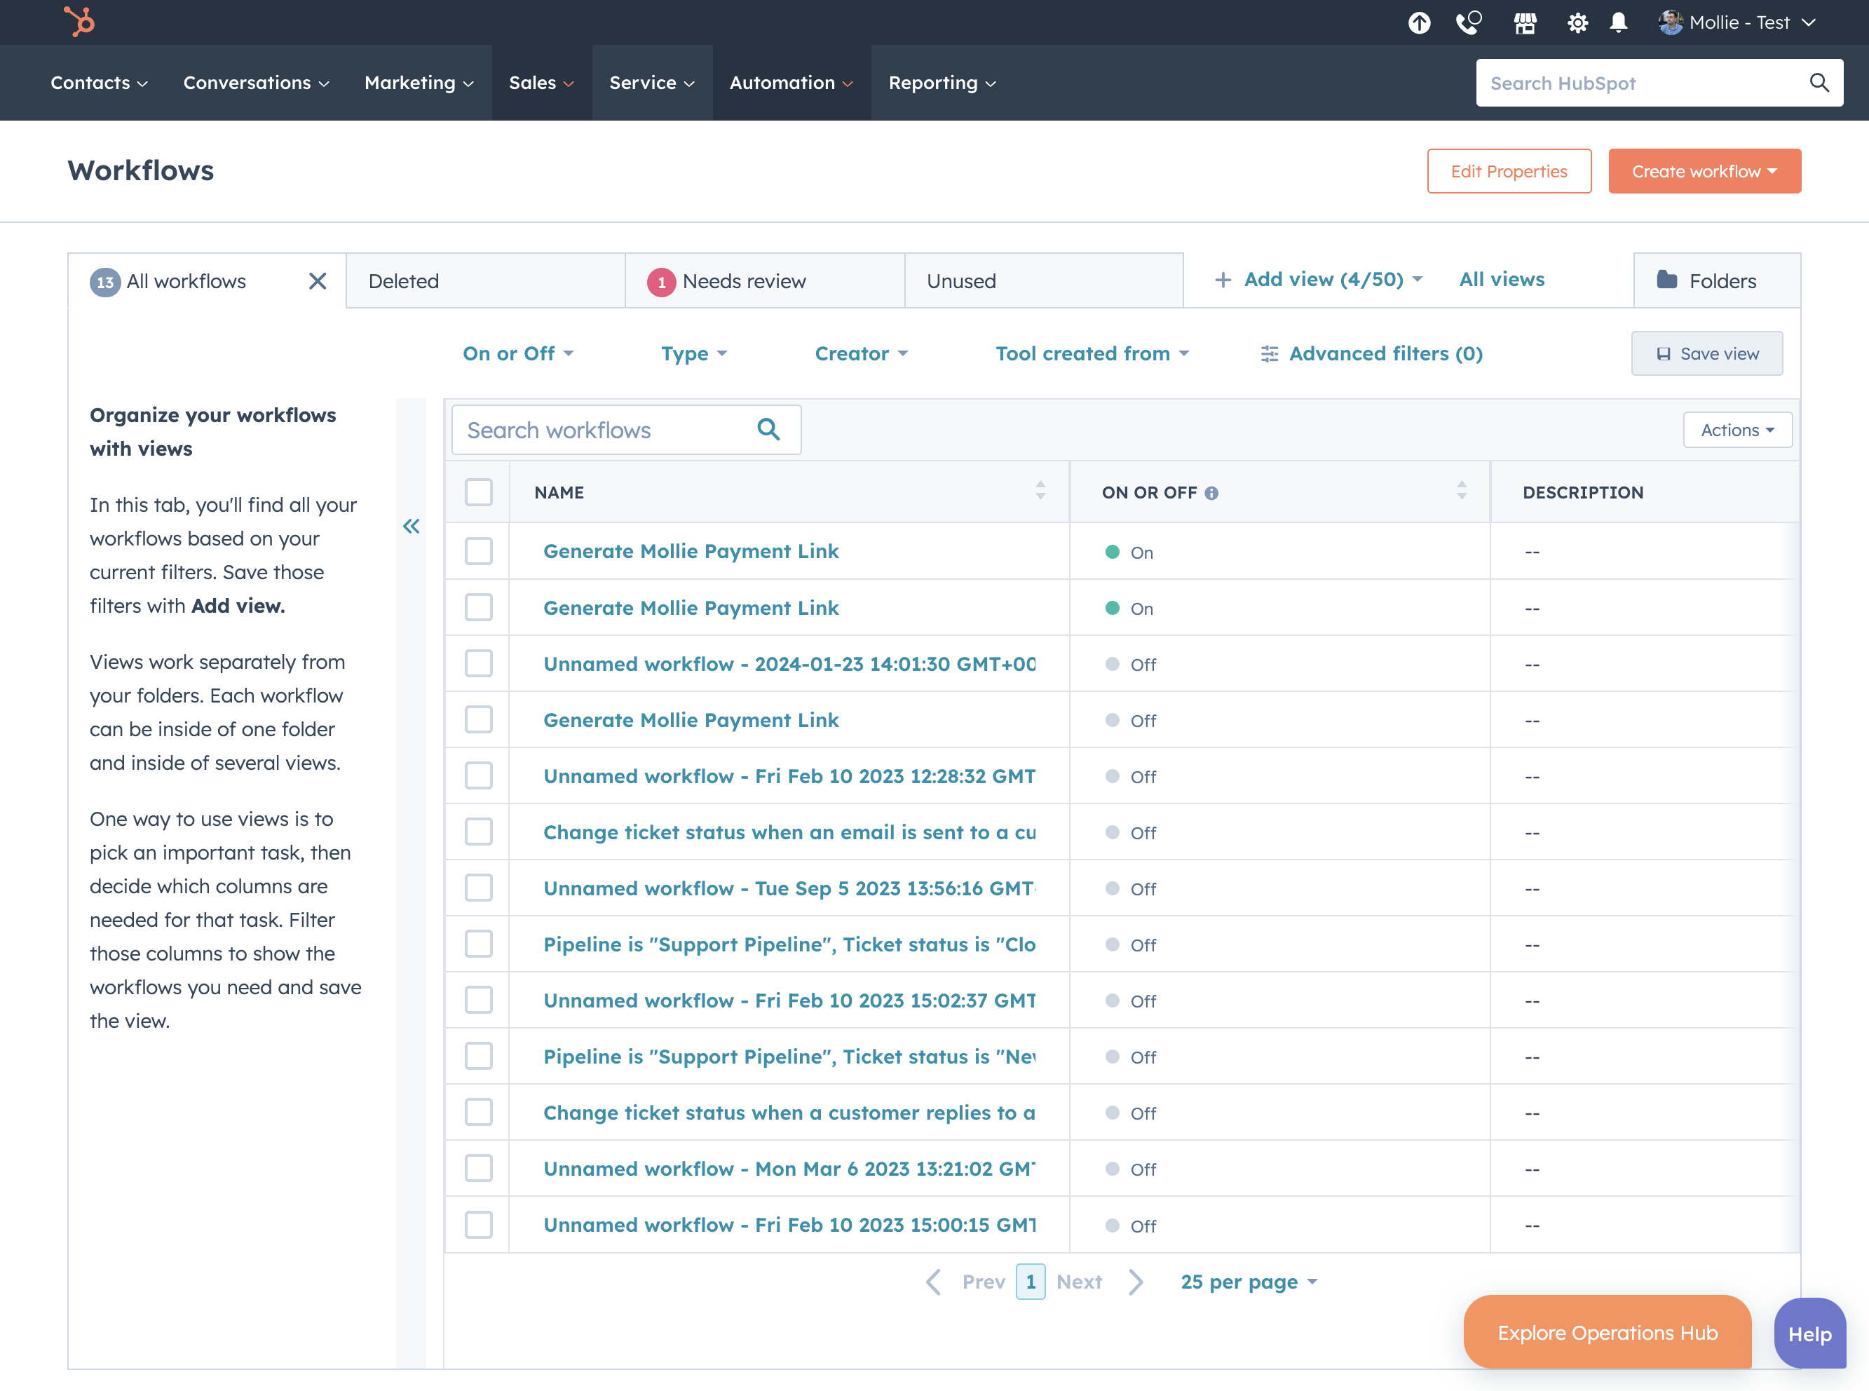This screenshot has width=1869, height=1391.
Task: Switch to the Needs review tab
Action: point(766,281)
